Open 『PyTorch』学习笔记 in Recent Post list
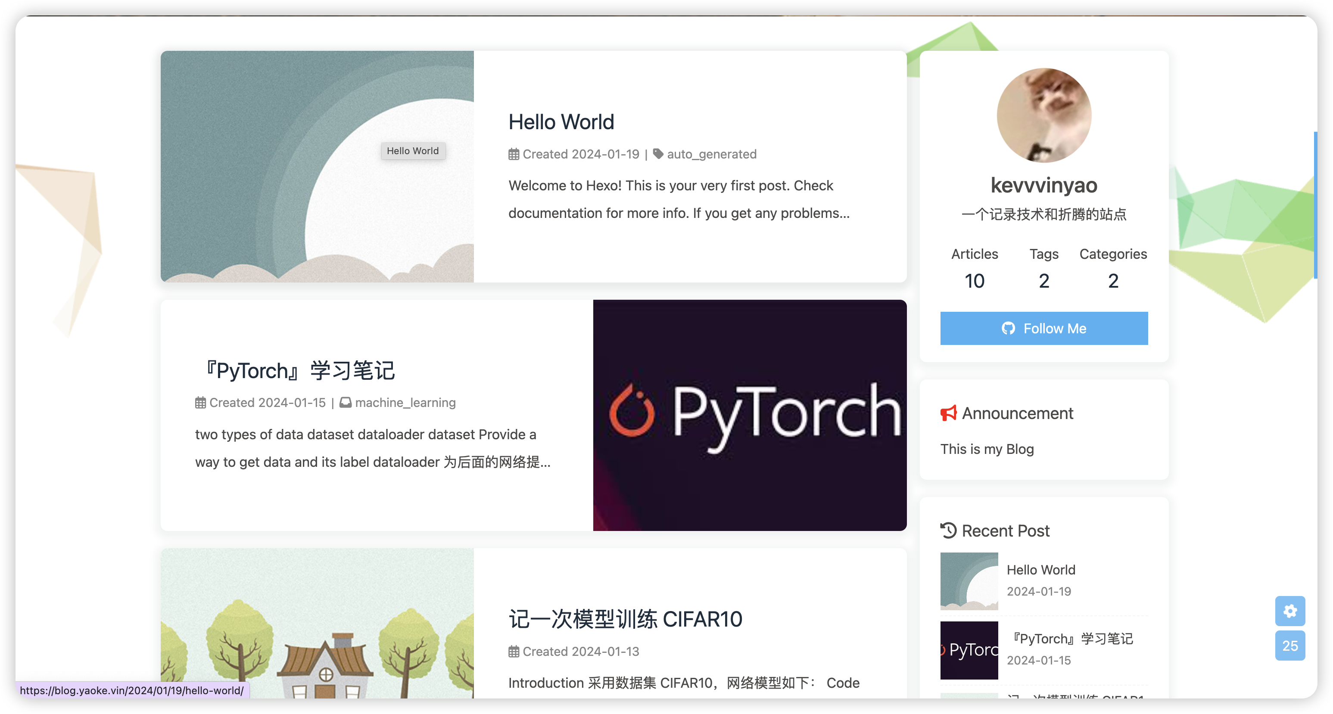1333x714 pixels. 1070,639
